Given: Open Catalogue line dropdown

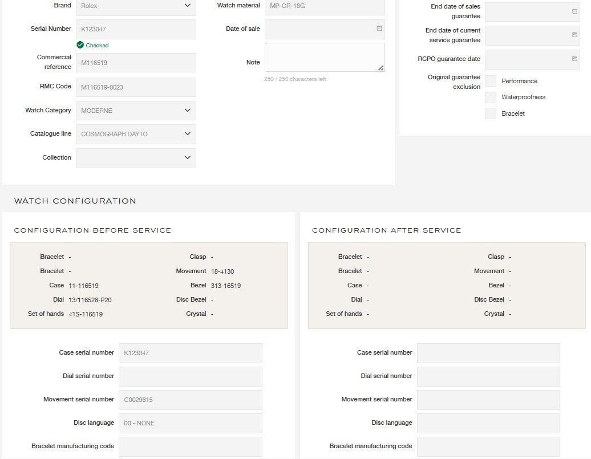Looking at the screenshot, I should point(136,134).
